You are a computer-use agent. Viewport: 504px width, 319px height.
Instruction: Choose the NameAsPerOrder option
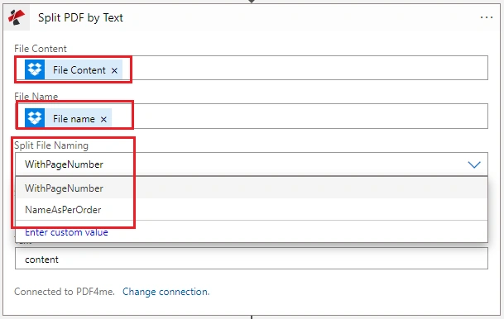pyautogui.click(x=252, y=210)
